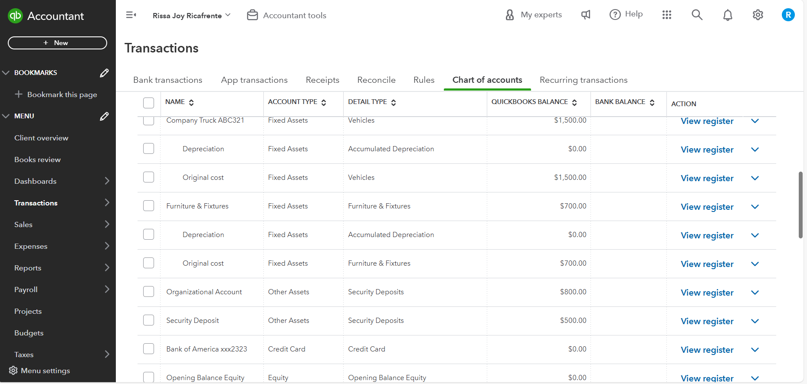The image size is (807, 384).
Task: Open Budgets in the side menu
Action: [x=29, y=333]
